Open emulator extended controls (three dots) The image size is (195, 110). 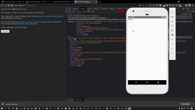coord(172,57)
